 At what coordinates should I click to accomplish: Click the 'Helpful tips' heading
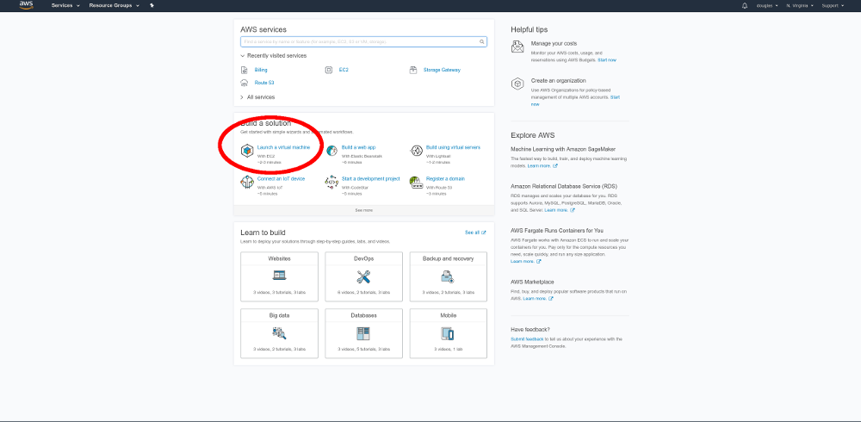(x=529, y=29)
